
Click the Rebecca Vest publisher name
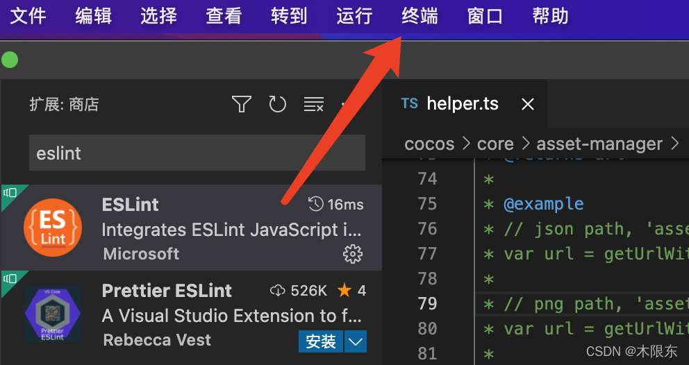coord(157,340)
